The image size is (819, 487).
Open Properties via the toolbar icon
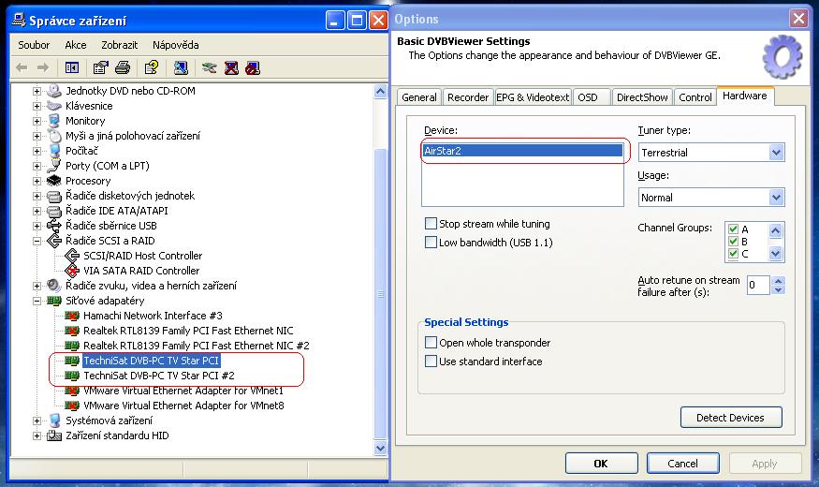100,67
